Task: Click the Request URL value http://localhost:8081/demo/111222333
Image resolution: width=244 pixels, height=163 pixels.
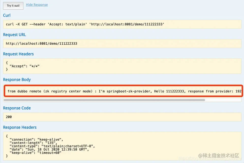Action: coord(41,43)
